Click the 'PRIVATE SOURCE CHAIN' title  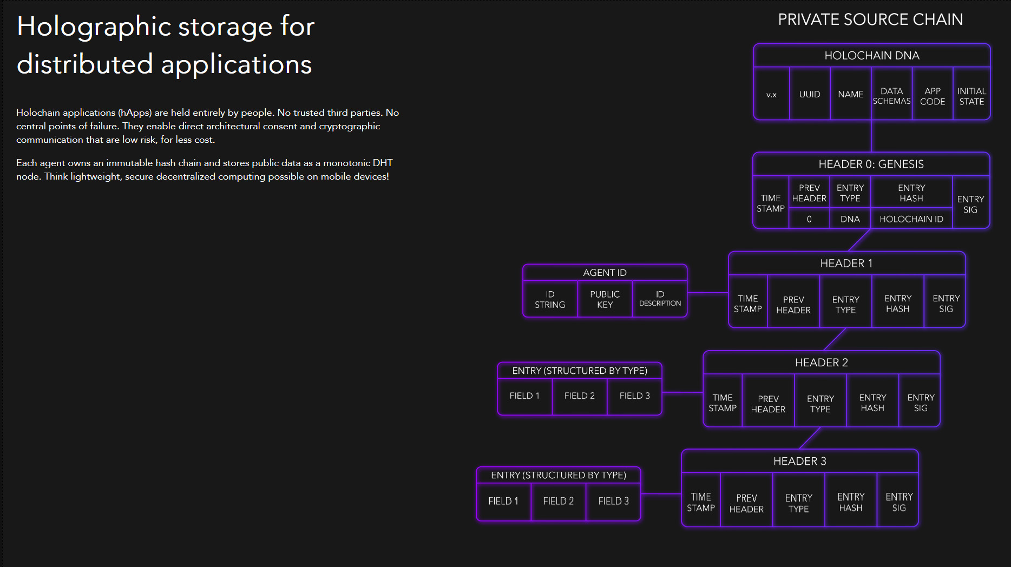[870, 19]
